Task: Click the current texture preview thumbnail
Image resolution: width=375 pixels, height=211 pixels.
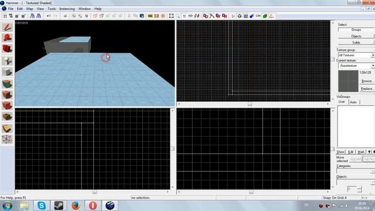Action: point(348,81)
